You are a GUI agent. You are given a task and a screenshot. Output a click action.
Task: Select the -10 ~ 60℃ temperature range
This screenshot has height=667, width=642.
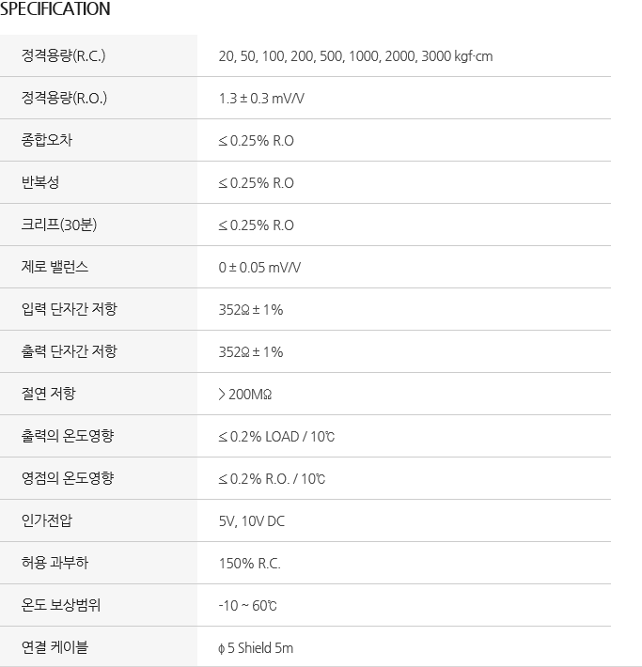click(247, 606)
